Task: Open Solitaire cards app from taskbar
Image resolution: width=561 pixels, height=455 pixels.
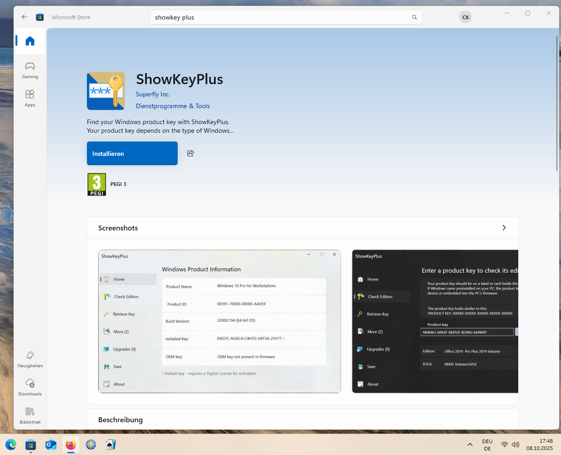Action: (x=111, y=445)
